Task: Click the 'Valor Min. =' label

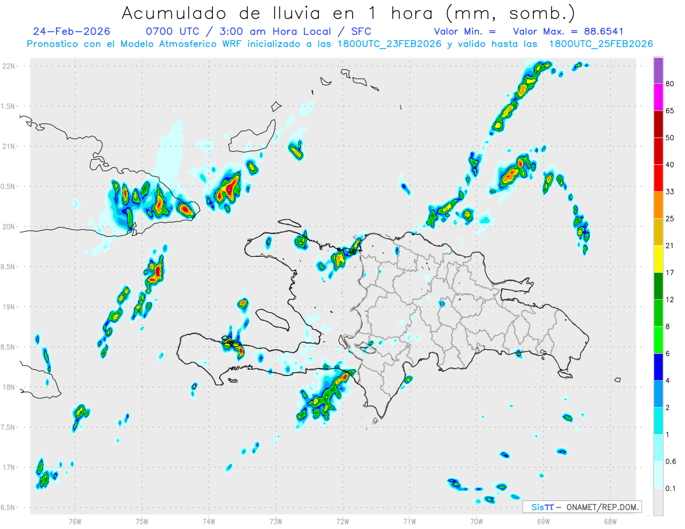Action: 465,31
